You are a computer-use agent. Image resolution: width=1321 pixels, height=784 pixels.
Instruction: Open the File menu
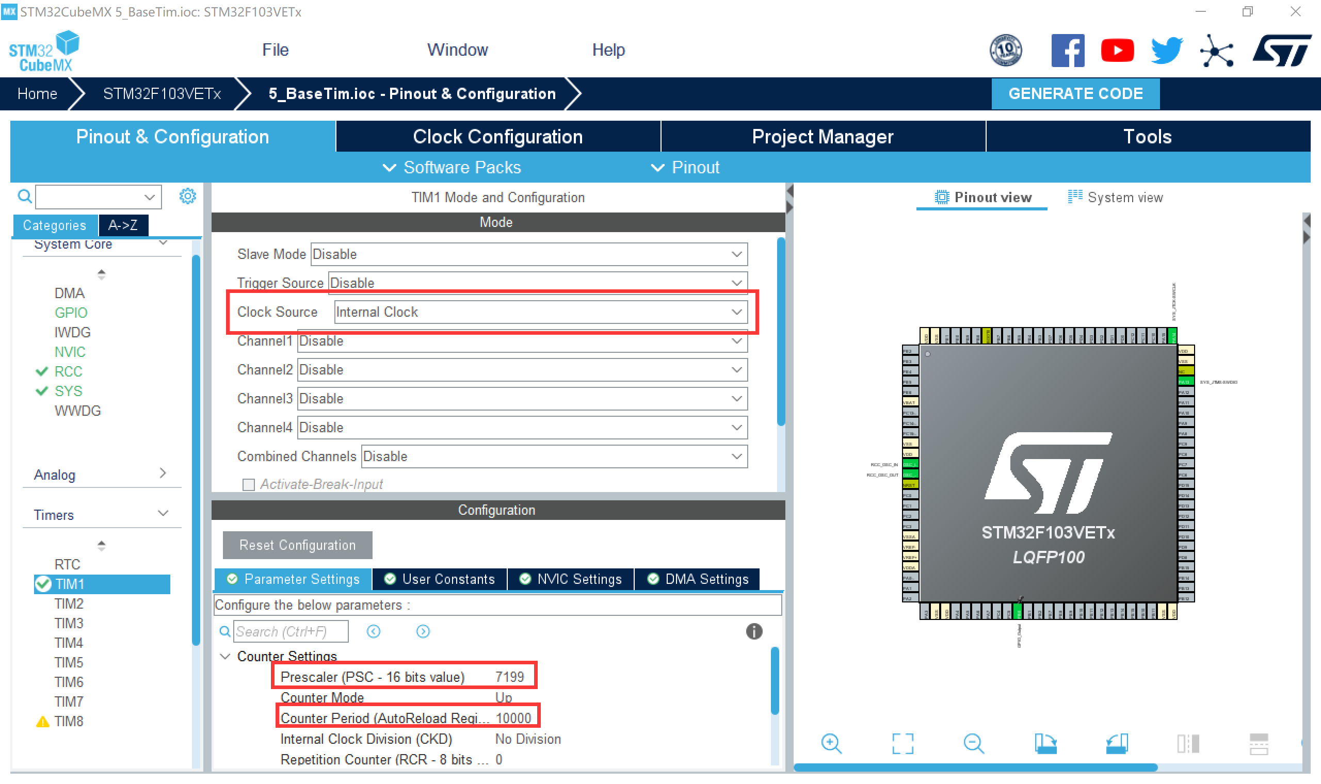coord(276,50)
